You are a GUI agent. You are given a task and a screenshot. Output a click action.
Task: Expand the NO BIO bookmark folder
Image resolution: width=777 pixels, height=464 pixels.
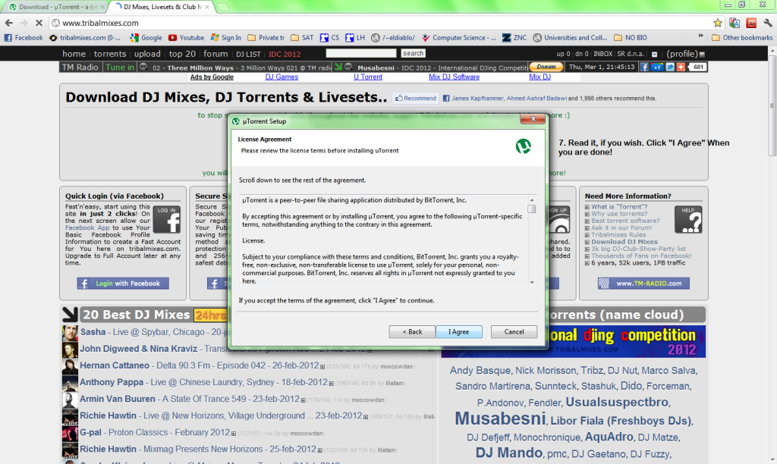[x=631, y=38]
